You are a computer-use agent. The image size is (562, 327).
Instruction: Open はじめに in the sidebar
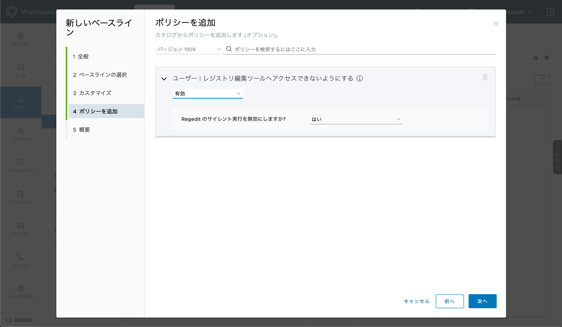point(20,39)
